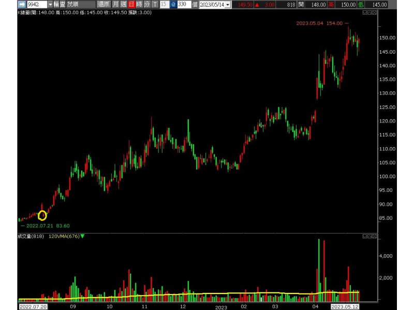Click the 還原 (restore) button
Image resolution: width=414 pixels, height=310 pixels.
tap(103, 4)
